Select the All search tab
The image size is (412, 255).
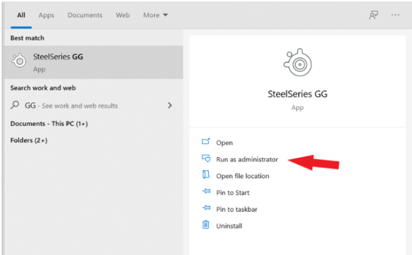click(x=21, y=15)
